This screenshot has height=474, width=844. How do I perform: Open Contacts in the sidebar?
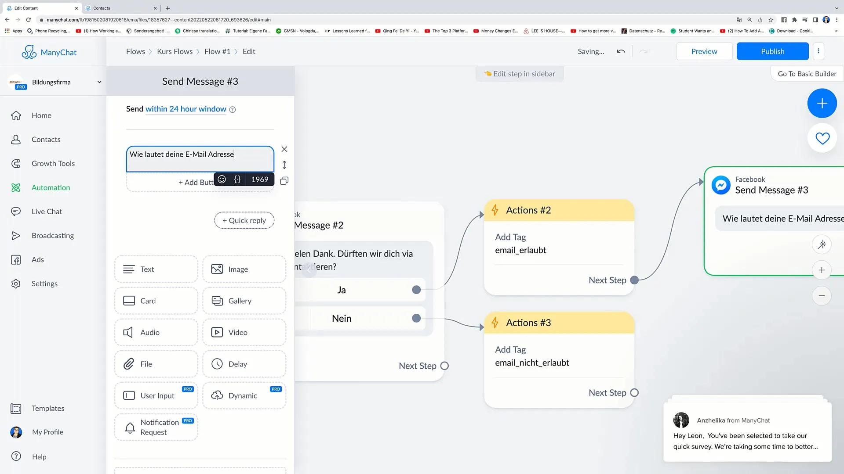click(x=46, y=140)
